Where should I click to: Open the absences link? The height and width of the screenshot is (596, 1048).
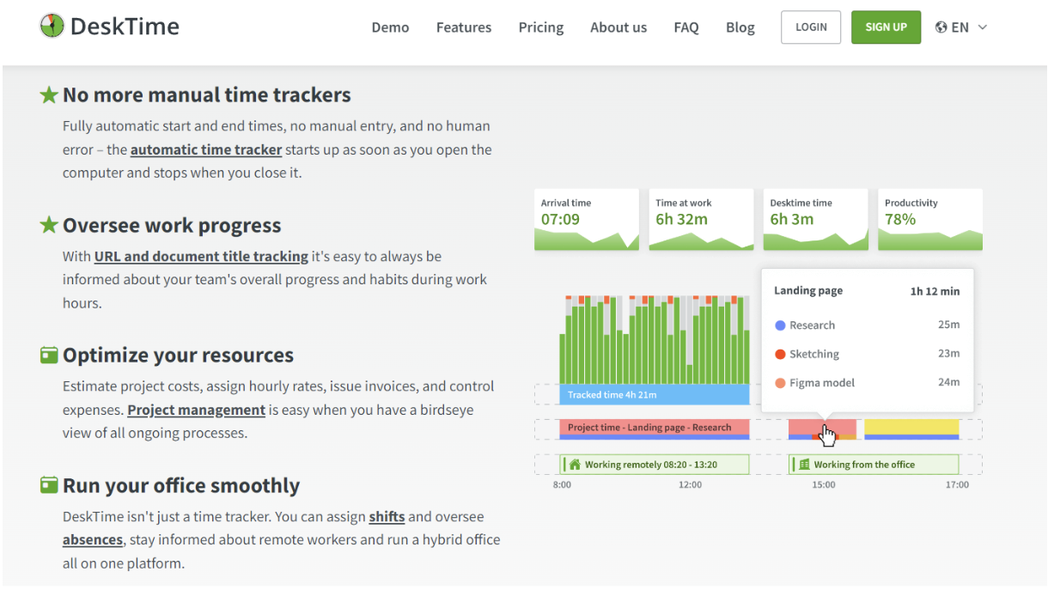click(93, 539)
